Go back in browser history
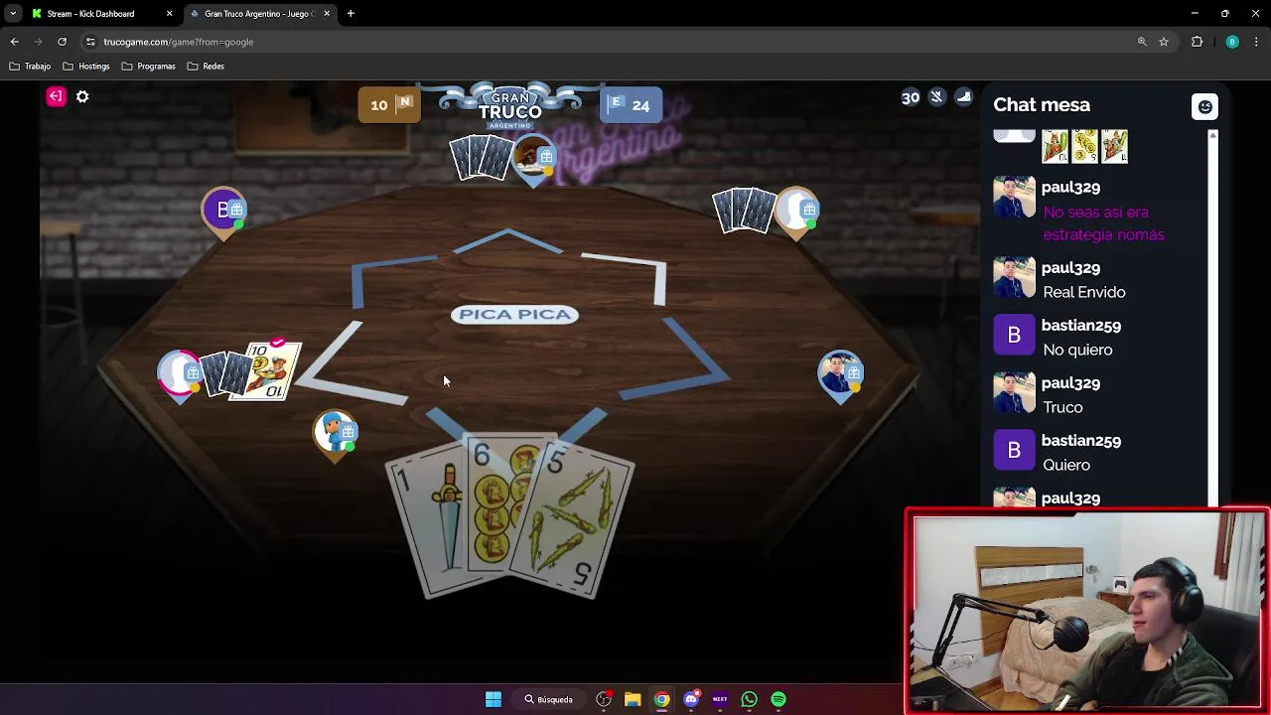1271x715 pixels. [x=14, y=42]
